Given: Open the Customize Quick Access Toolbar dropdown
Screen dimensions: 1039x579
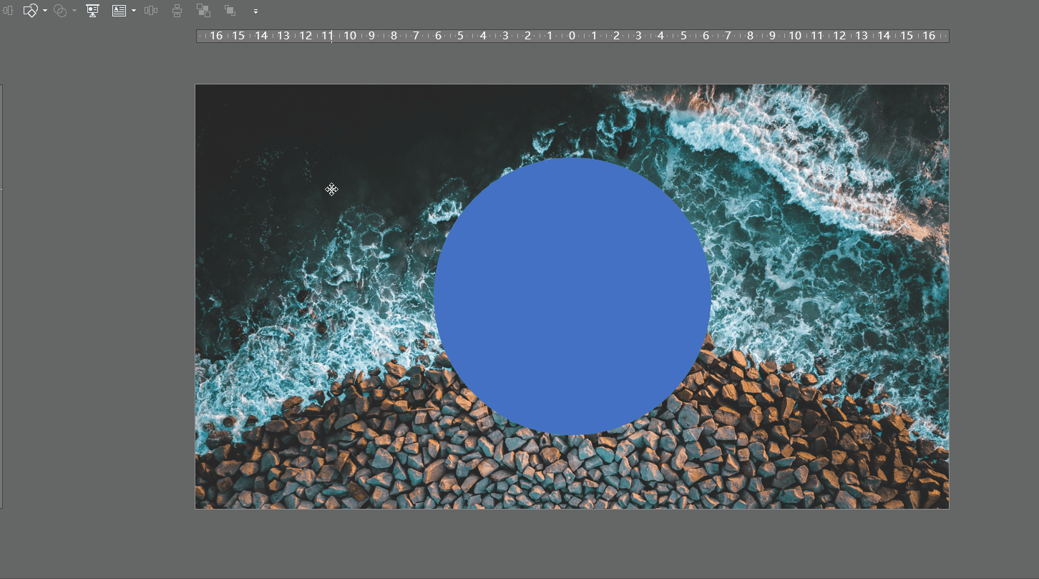Looking at the screenshot, I should pyautogui.click(x=256, y=11).
